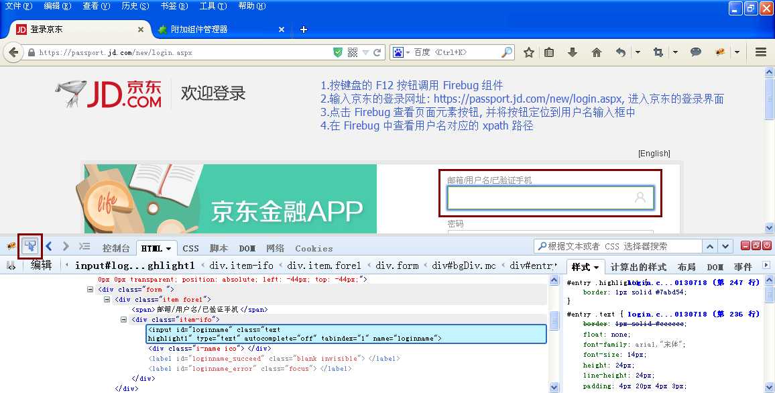775x393 pixels.
Task: Open the 文件 menu
Action: [18, 6]
